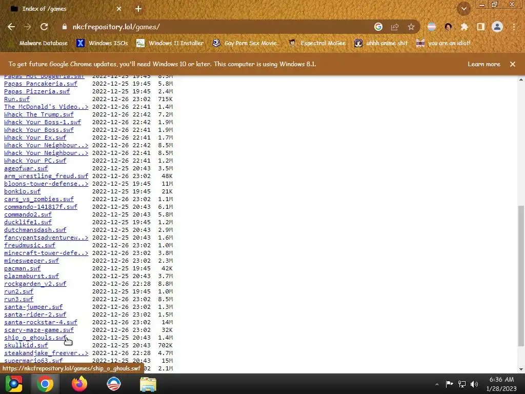Reload the current page
The image size is (525, 394).
tap(44, 27)
